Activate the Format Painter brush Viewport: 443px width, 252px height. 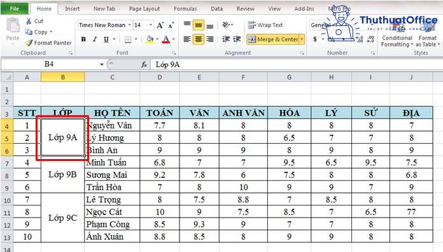pyautogui.click(x=48, y=43)
